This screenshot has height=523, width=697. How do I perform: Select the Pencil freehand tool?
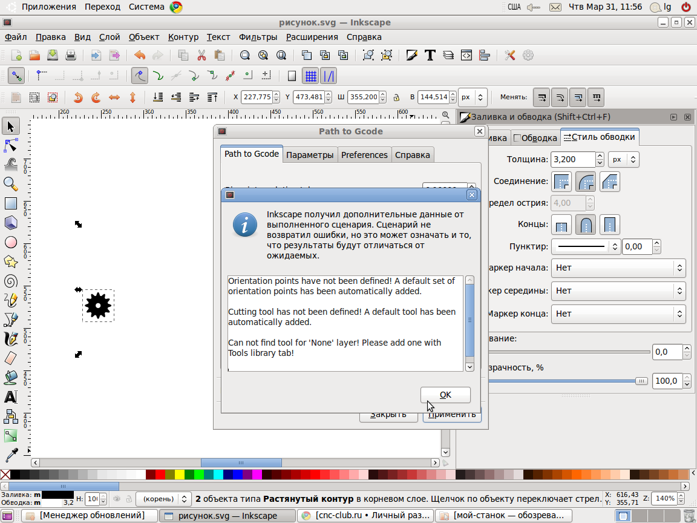[x=11, y=300]
